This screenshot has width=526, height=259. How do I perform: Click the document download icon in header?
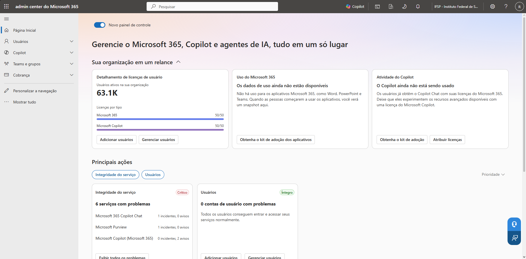click(391, 6)
